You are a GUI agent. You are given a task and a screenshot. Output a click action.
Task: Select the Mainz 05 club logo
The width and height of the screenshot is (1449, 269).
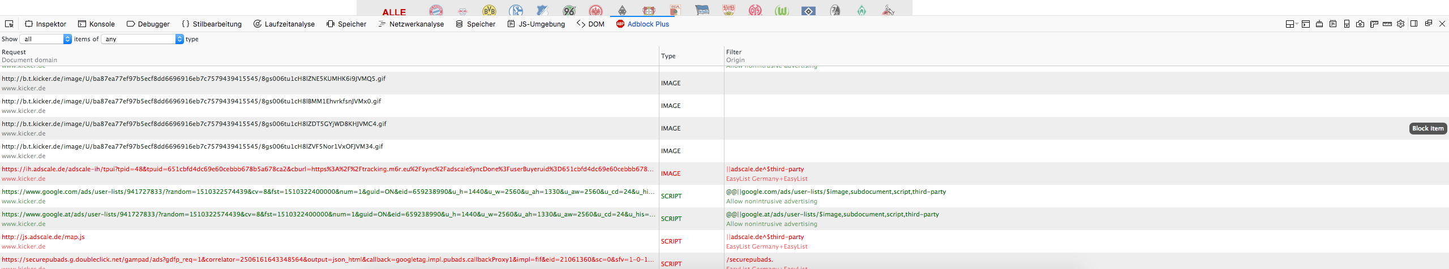[755, 10]
